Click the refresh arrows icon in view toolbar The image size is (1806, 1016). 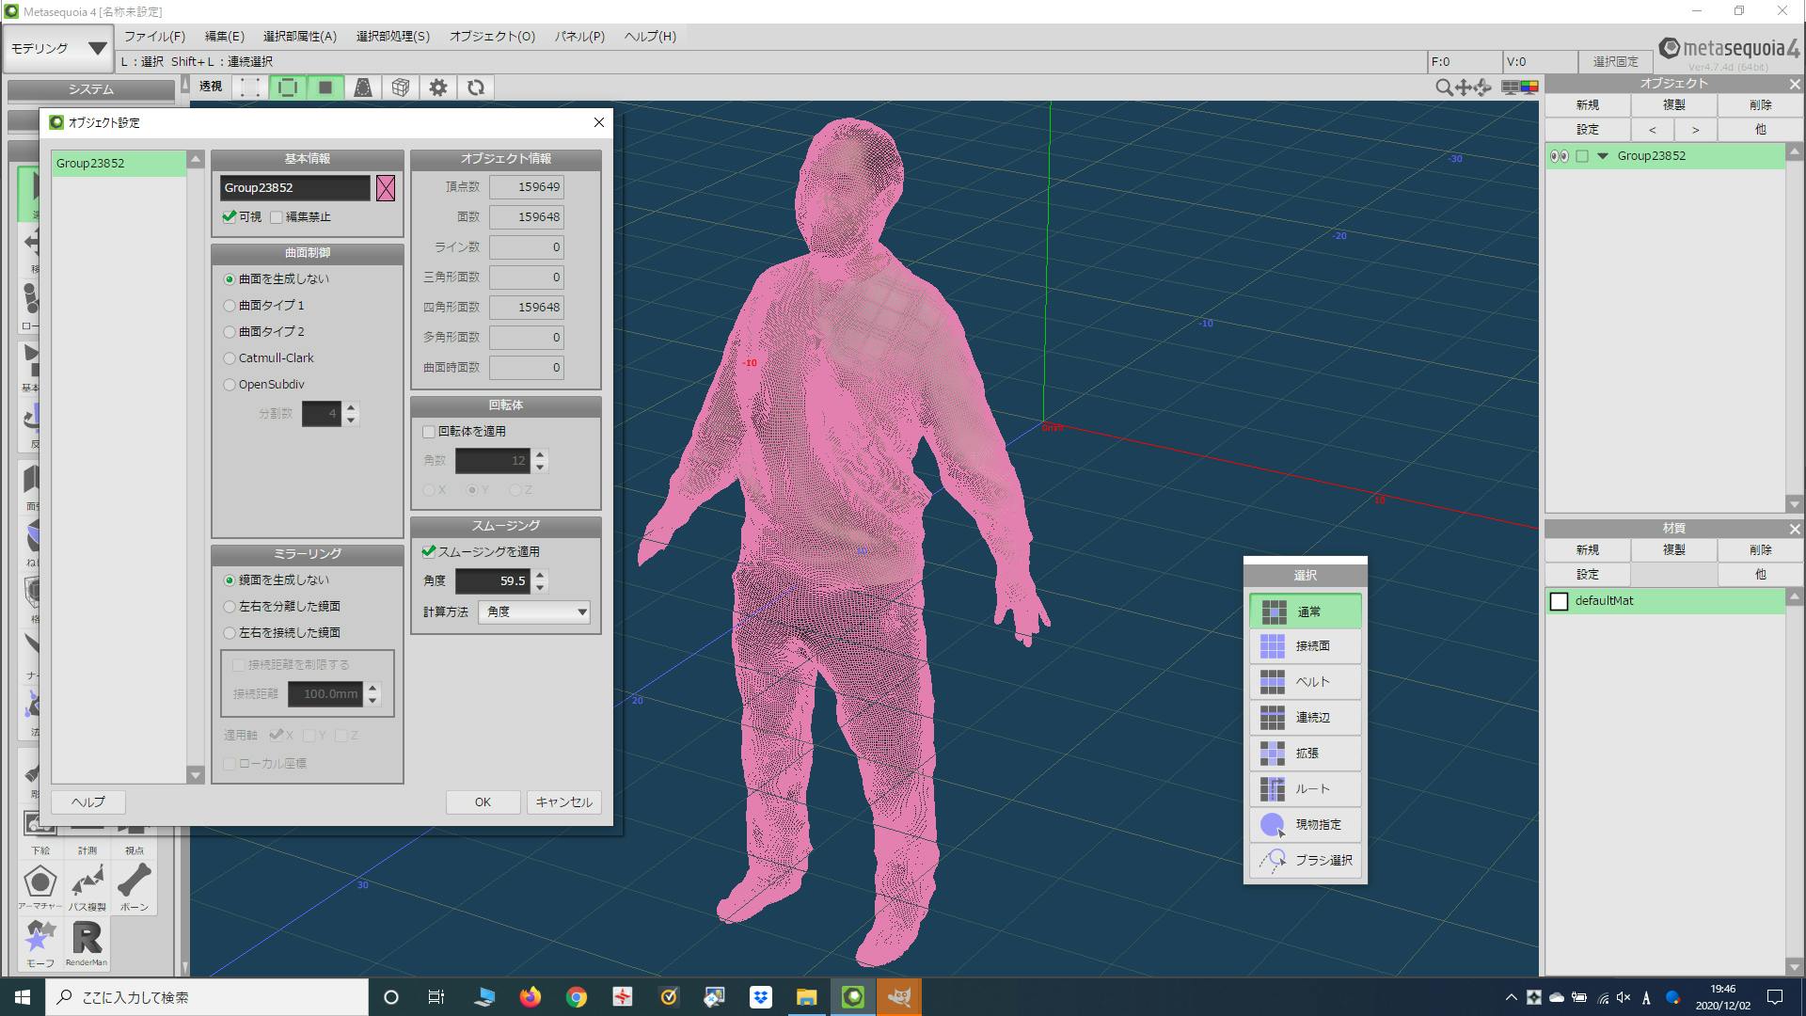point(476,87)
